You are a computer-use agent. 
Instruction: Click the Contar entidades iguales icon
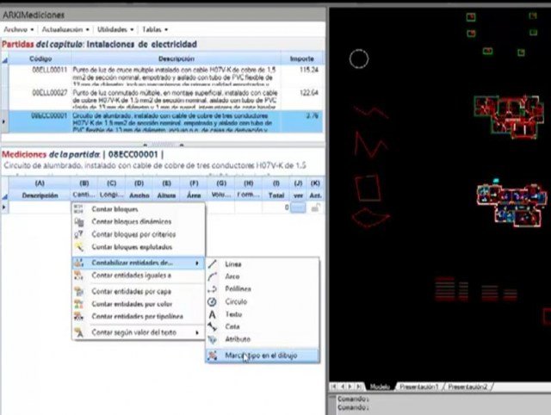point(78,276)
